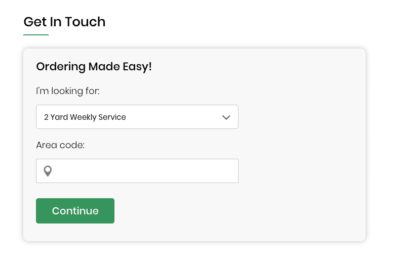
Task: Click the map marker in Area code field
Action: coord(48,171)
